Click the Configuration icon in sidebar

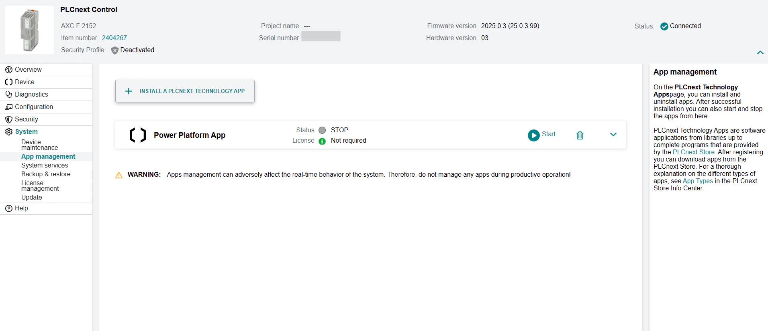pyautogui.click(x=9, y=107)
